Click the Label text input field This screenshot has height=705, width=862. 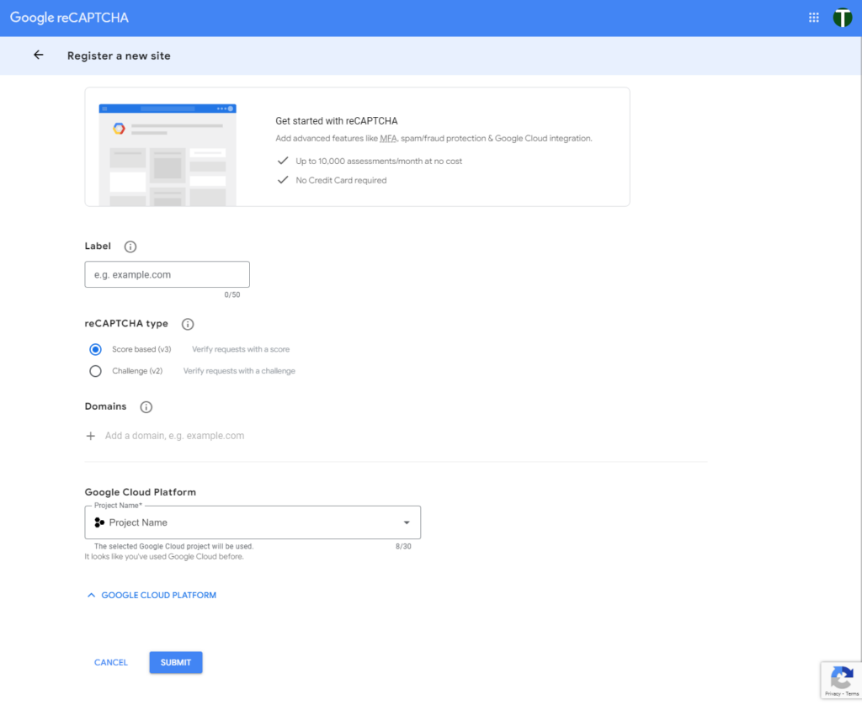pyautogui.click(x=167, y=275)
